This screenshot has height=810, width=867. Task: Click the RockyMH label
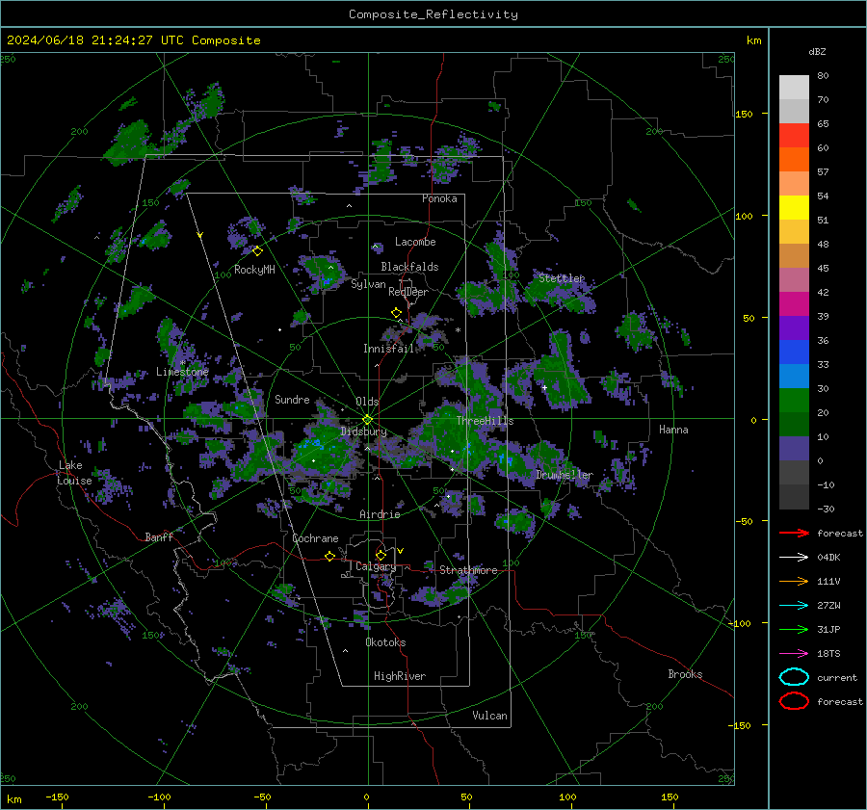click(254, 270)
